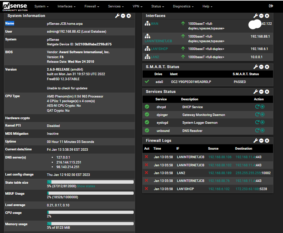Click the highlighted Name label

pyautogui.click(x=10, y=23)
